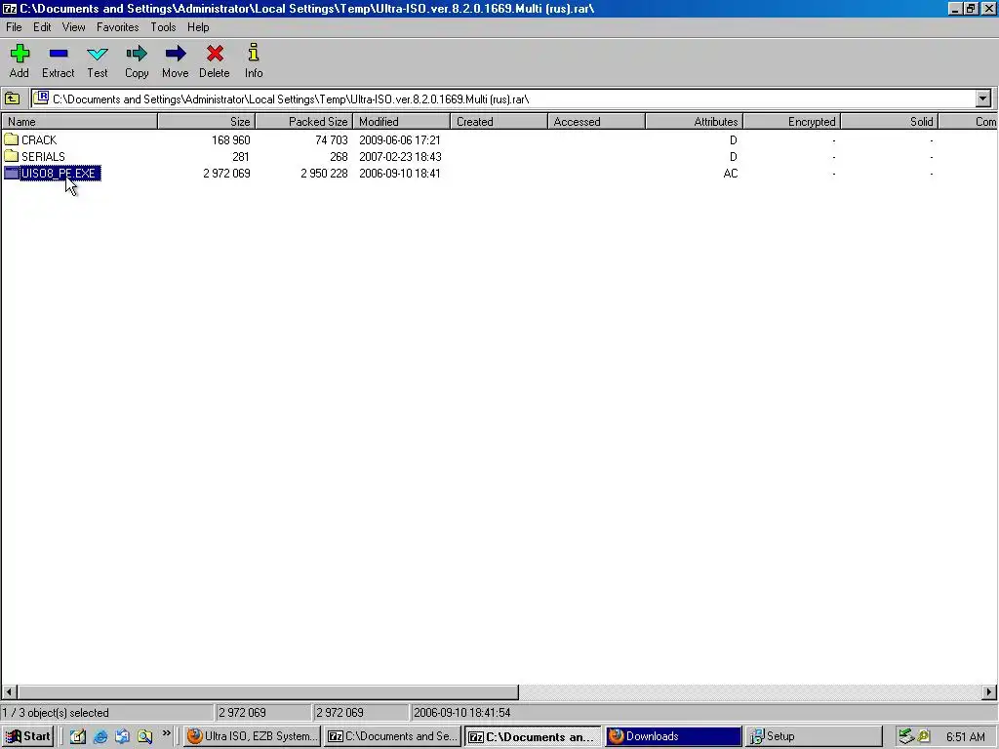The width and height of the screenshot is (999, 749).
Task: Click the UISO8_PE.EXE file icon
Action: click(12, 173)
